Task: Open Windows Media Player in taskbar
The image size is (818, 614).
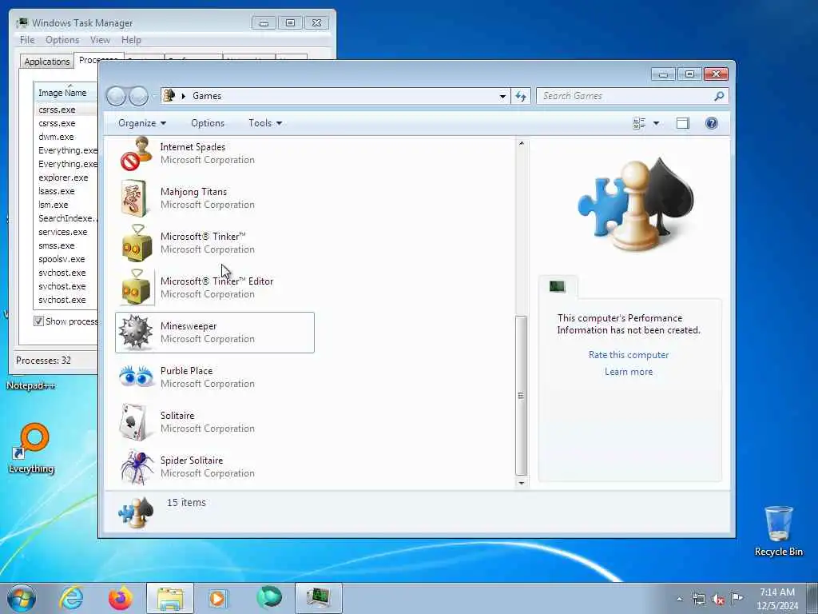Action: [217, 598]
